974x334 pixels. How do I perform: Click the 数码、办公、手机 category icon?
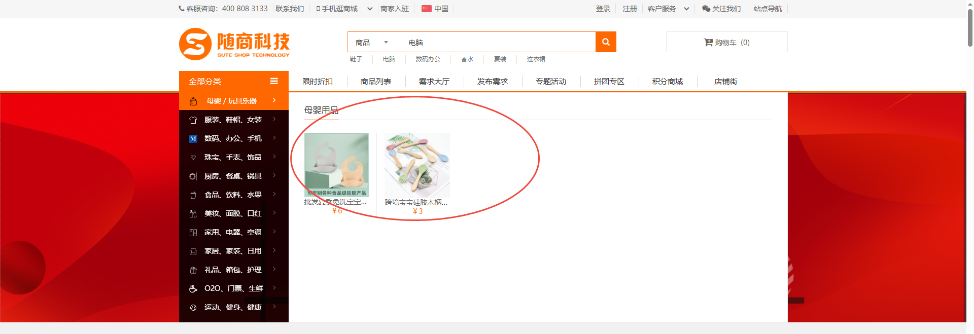193,139
